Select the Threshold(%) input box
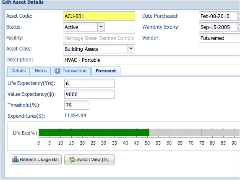 point(77,105)
